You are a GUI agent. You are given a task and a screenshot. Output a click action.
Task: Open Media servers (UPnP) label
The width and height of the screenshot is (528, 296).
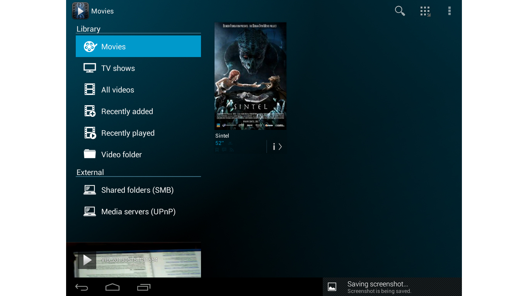point(138,212)
